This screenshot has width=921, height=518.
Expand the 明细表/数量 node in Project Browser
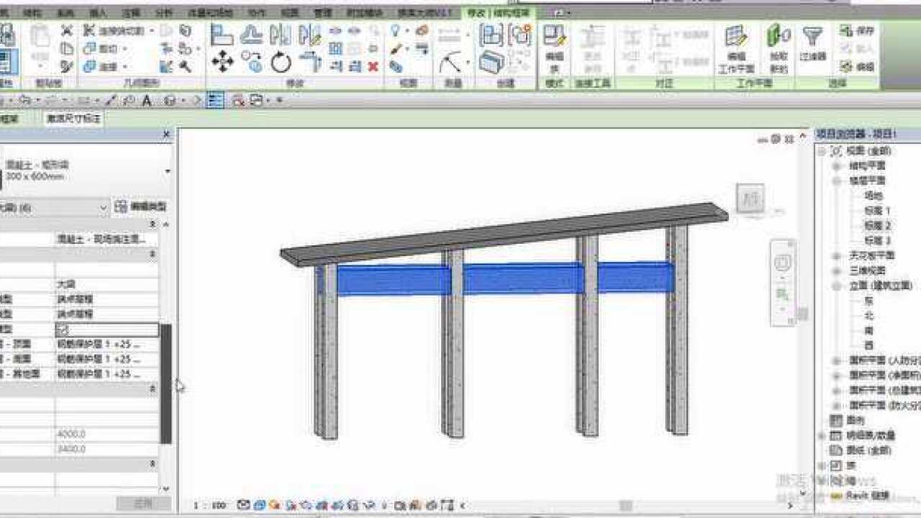pos(822,435)
